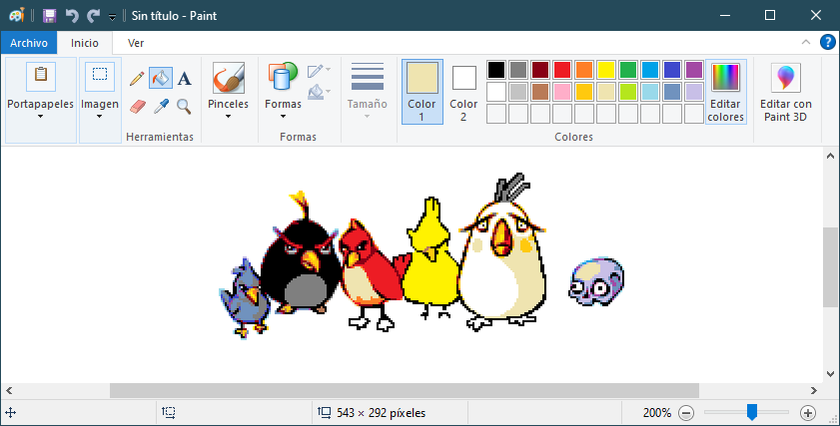Select the Fill with color bucket tool
This screenshot has height=426, width=840.
(161, 78)
